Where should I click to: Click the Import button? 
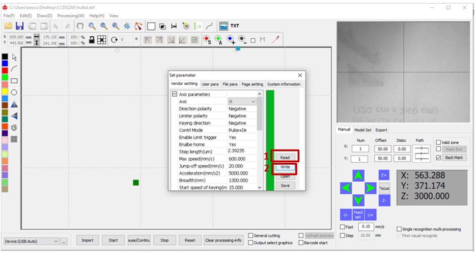(x=87, y=240)
